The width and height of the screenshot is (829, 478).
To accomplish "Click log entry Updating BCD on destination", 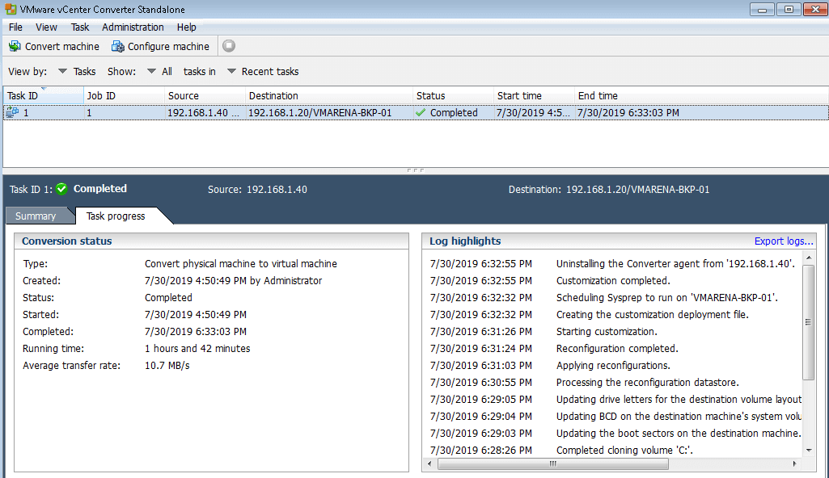I will (679, 417).
